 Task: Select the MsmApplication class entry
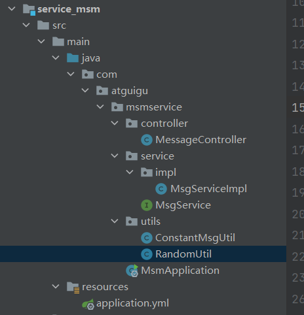tap(180, 271)
